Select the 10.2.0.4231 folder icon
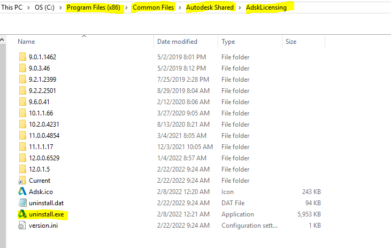Screen dimensions: 391x248 (22, 125)
